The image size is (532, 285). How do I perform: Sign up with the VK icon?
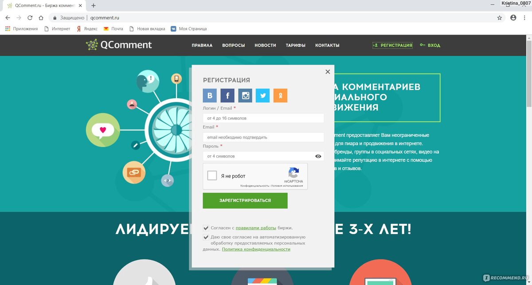point(210,95)
